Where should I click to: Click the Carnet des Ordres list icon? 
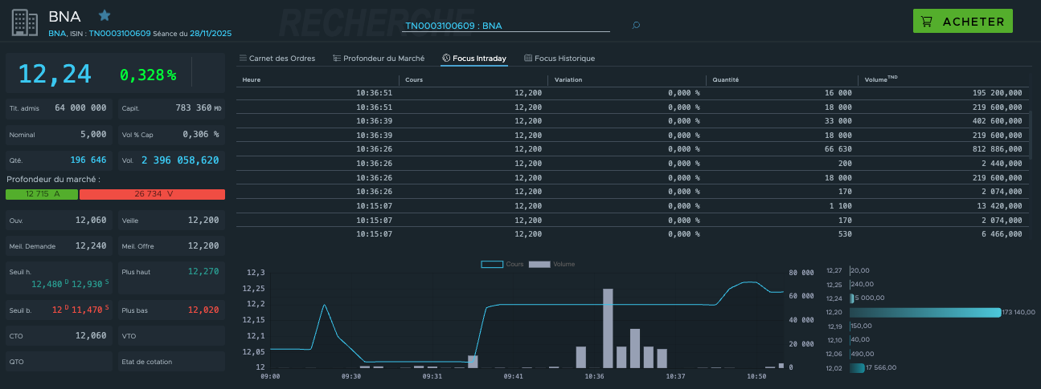pyautogui.click(x=243, y=59)
